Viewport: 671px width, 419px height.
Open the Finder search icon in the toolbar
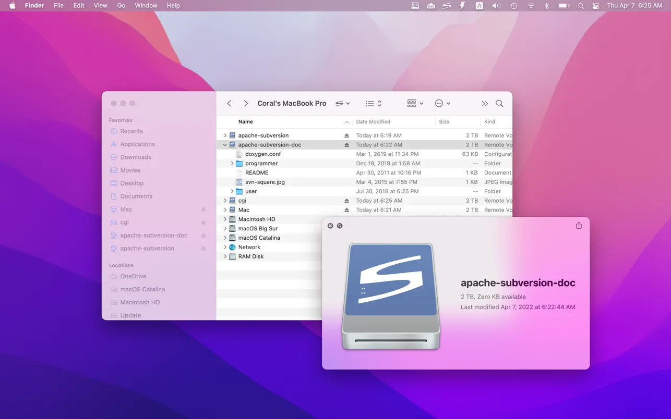click(x=499, y=103)
